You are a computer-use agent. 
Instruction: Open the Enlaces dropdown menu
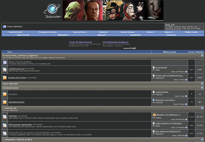click(169, 32)
